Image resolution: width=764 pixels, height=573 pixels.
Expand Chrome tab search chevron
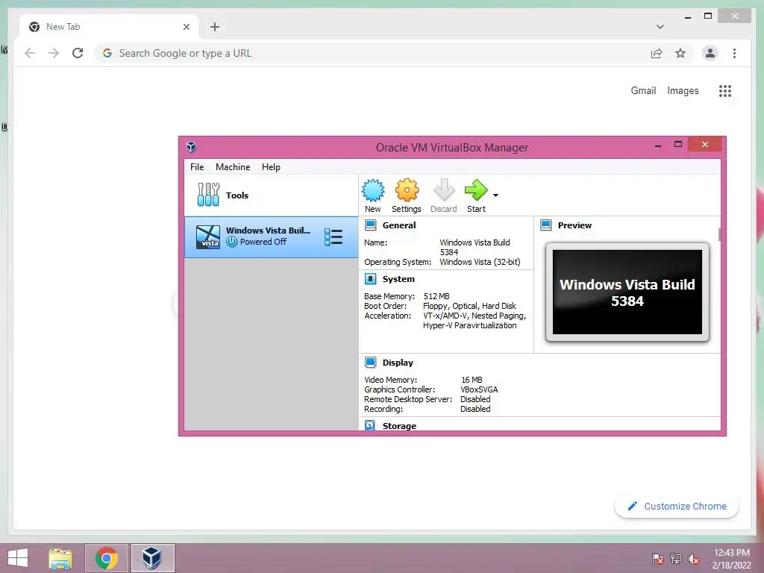(x=660, y=27)
